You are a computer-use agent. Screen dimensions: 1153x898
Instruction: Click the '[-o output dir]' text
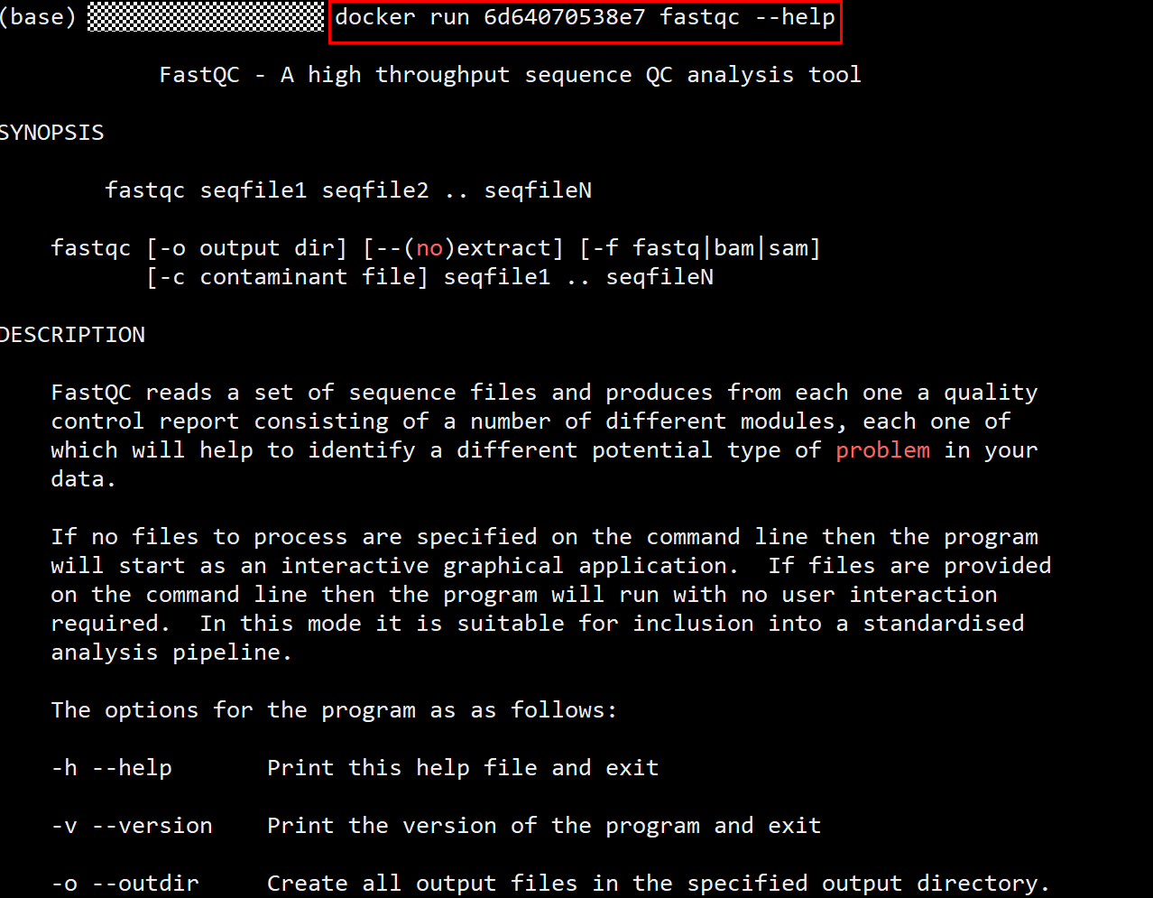click(x=247, y=248)
